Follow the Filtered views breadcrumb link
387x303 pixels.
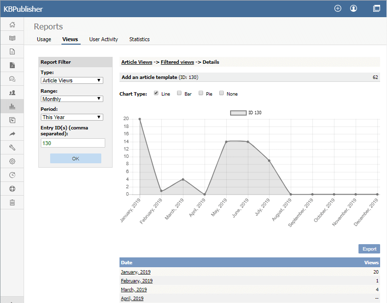tap(177, 62)
